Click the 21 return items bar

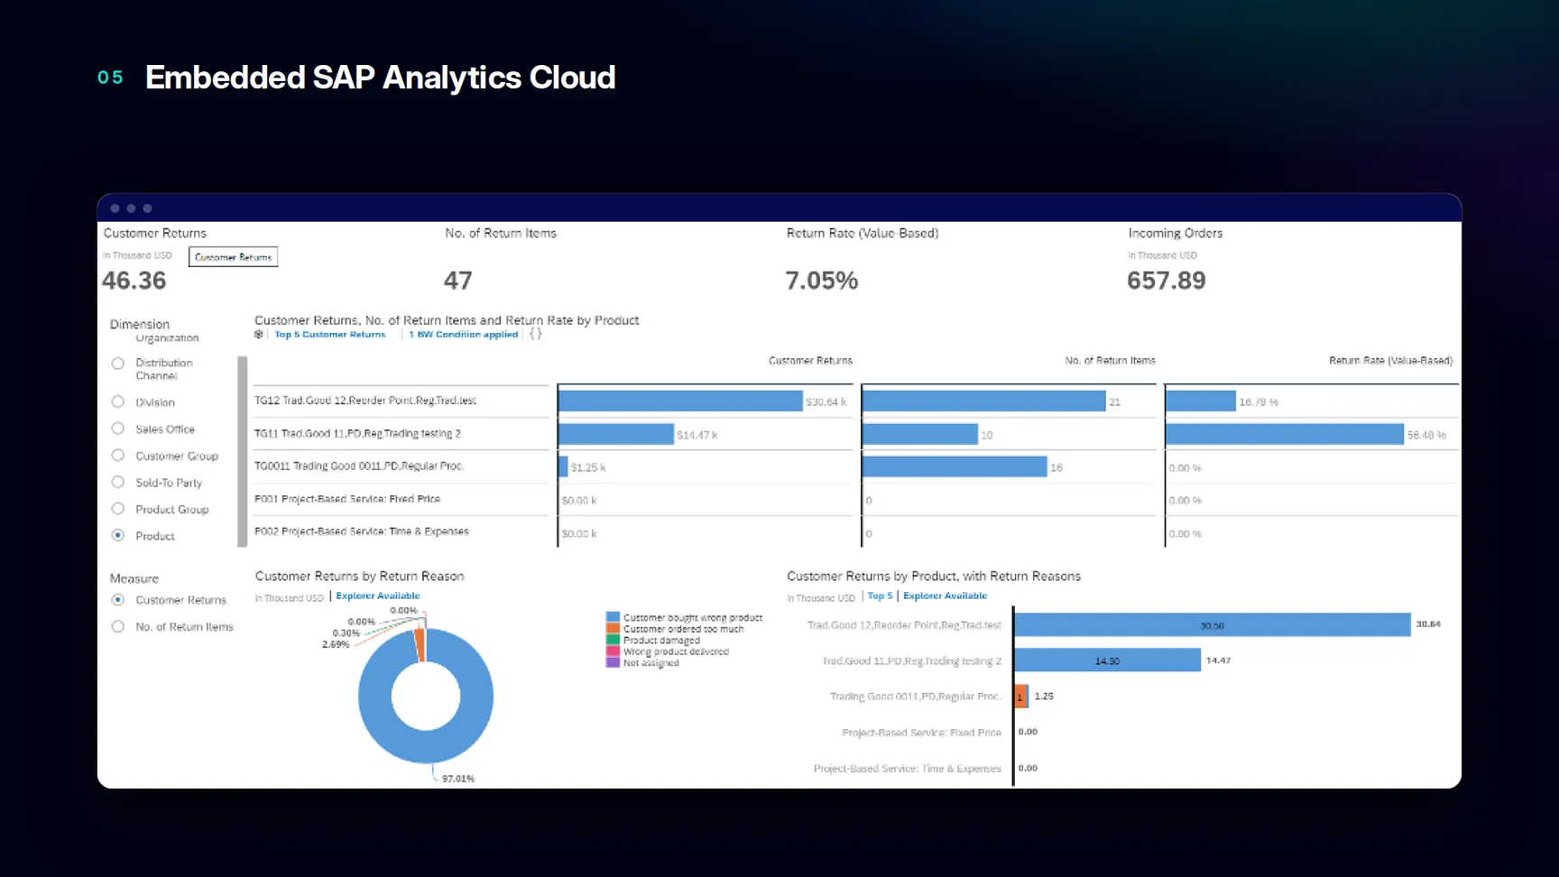tap(984, 401)
